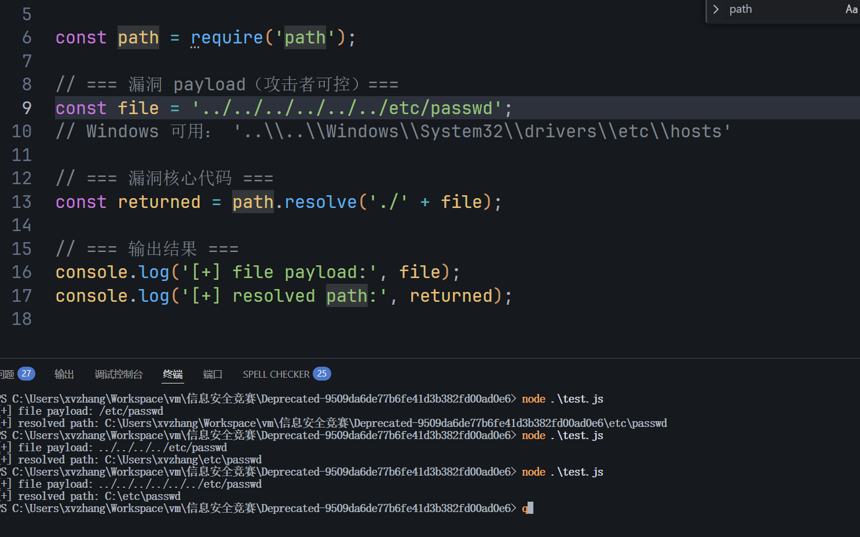Select the 终端 terminal tab
The width and height of the screenshot is (860, 537).
pyautogui.click(x=173, y=374)
